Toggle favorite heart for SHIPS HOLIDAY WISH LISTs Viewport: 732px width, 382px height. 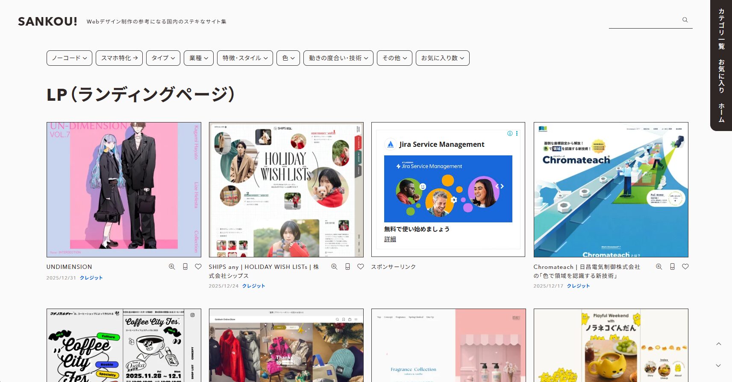click(361, 267)
